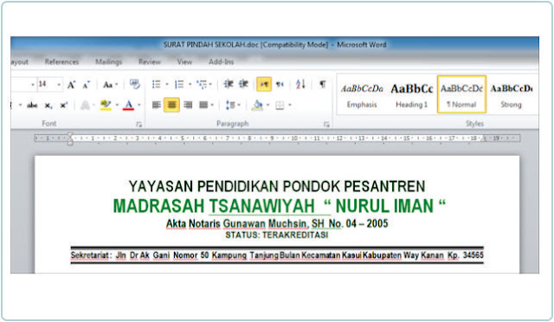Open Borders dropdown arrow
The height and width of the screenshot is (322, 554).
(290, 105)
